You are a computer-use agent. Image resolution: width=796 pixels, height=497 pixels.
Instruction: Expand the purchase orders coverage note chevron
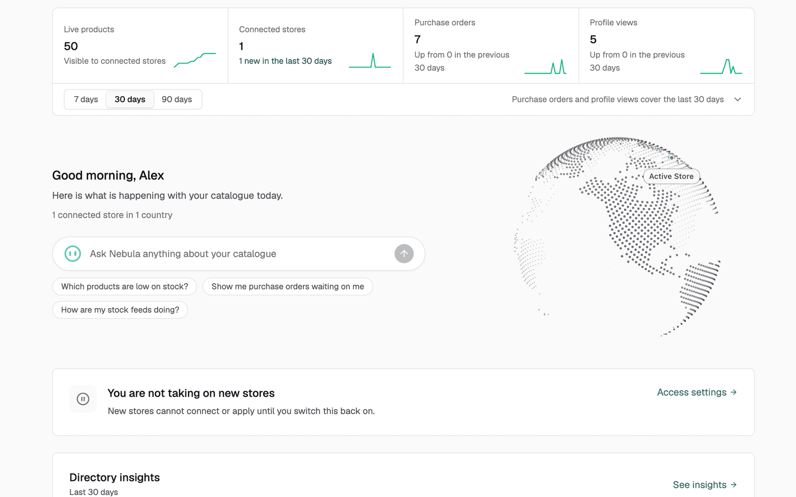pos(738,99)
